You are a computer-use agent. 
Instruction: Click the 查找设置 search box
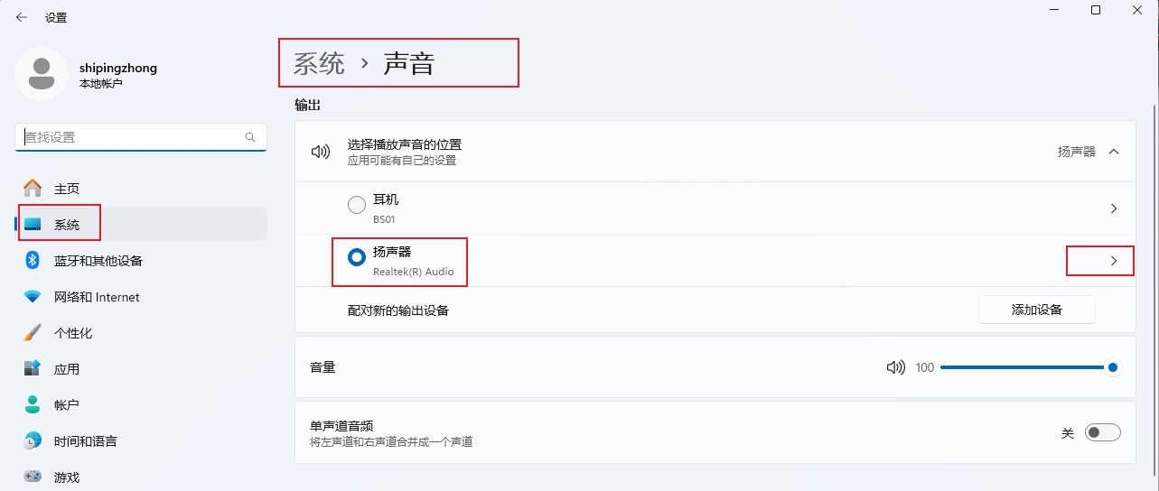pyautogui.click(x=131, y=137)
